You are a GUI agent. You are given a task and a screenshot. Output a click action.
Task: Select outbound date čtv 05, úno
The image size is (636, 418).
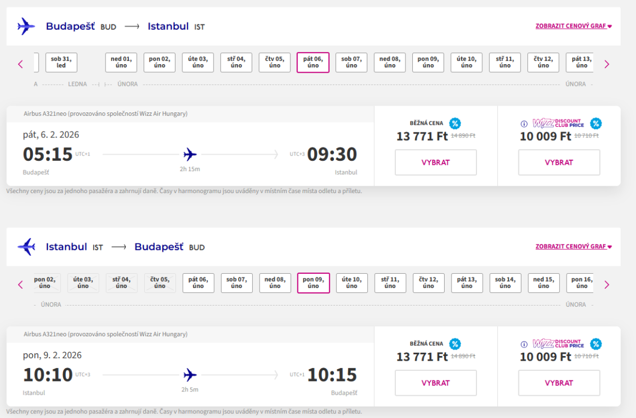[275, 63]
